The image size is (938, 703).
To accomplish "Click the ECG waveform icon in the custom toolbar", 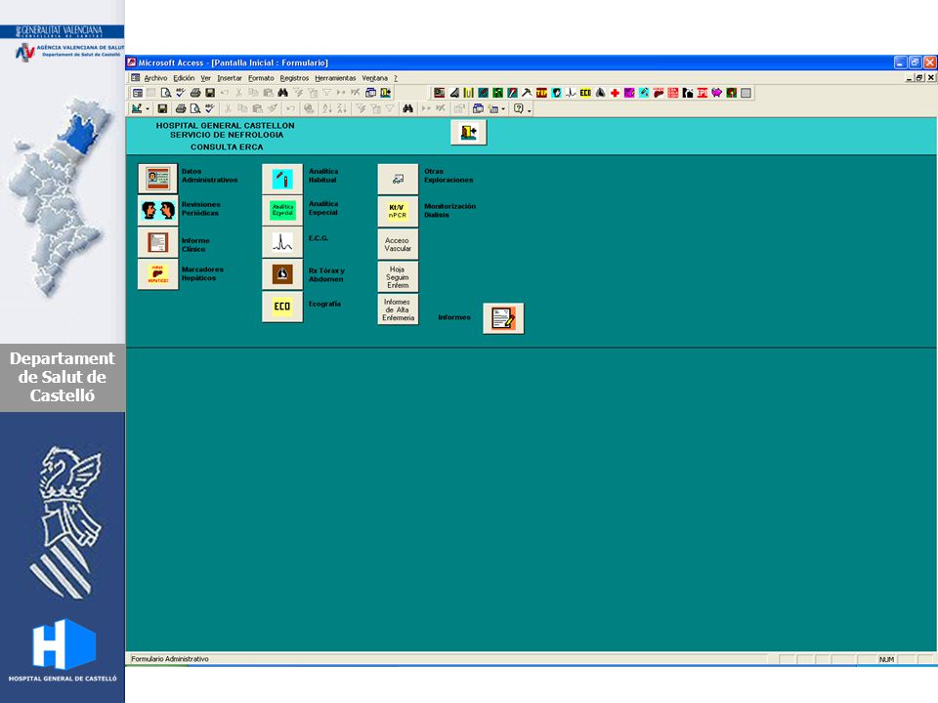I will (x=571, y=93).
